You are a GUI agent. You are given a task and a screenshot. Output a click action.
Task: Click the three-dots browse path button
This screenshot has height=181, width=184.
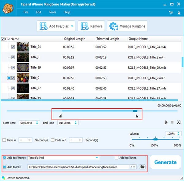click(133, 167)
